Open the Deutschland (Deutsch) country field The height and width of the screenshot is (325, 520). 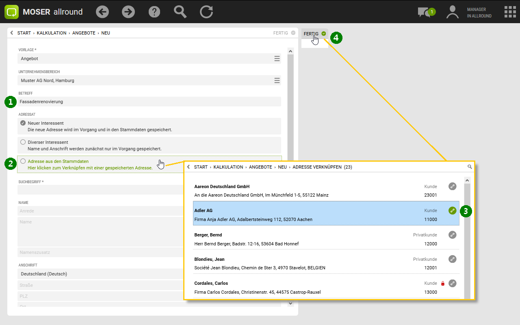click(100, 274)
